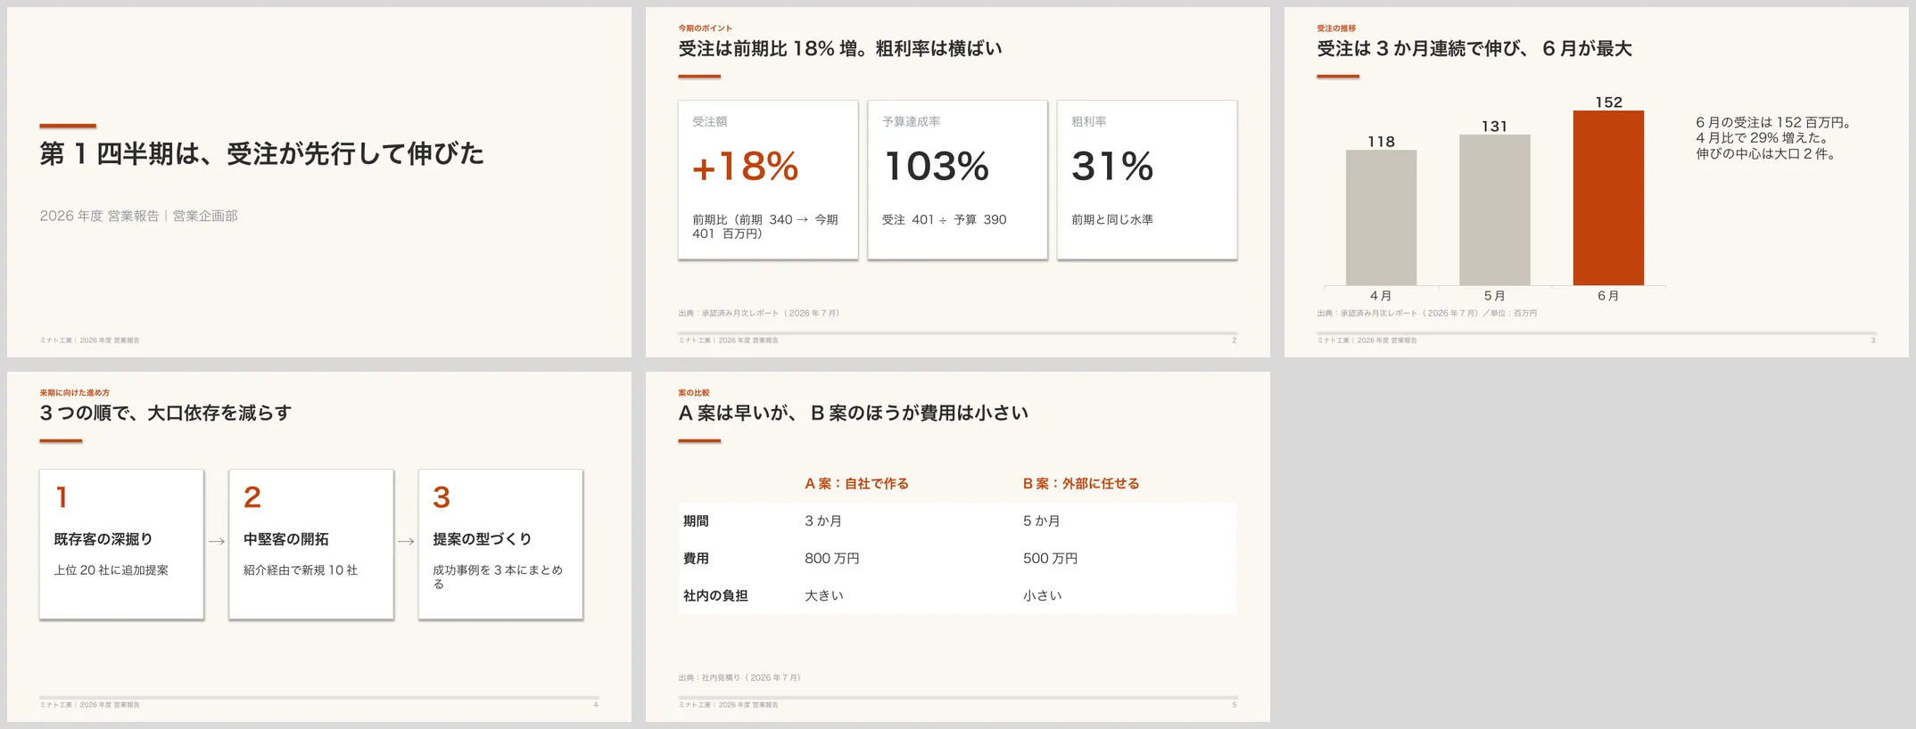Click the step 2 card '中堅客の開拓'
This screenshot has width=1916, height=729.
[x=311, y=545]
